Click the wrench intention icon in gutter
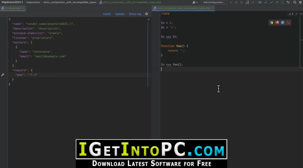 [3, 75]
